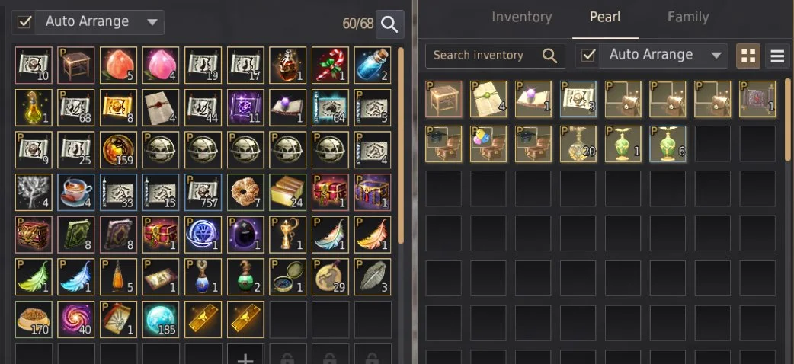Switch to grid view icon
The height and width of the screenshot is (364, 794).
748,56
